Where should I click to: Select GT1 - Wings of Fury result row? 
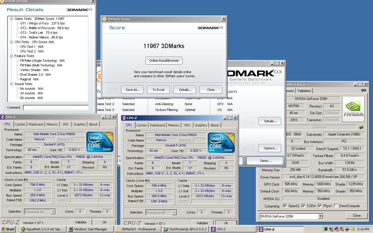click(x=42, y=23)
